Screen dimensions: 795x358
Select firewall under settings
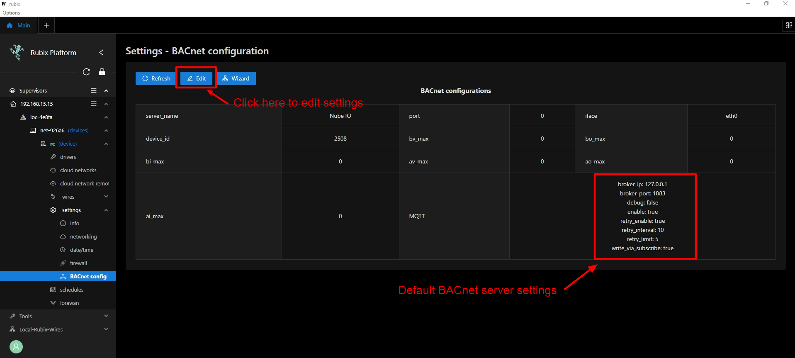[x=78, y=263]
